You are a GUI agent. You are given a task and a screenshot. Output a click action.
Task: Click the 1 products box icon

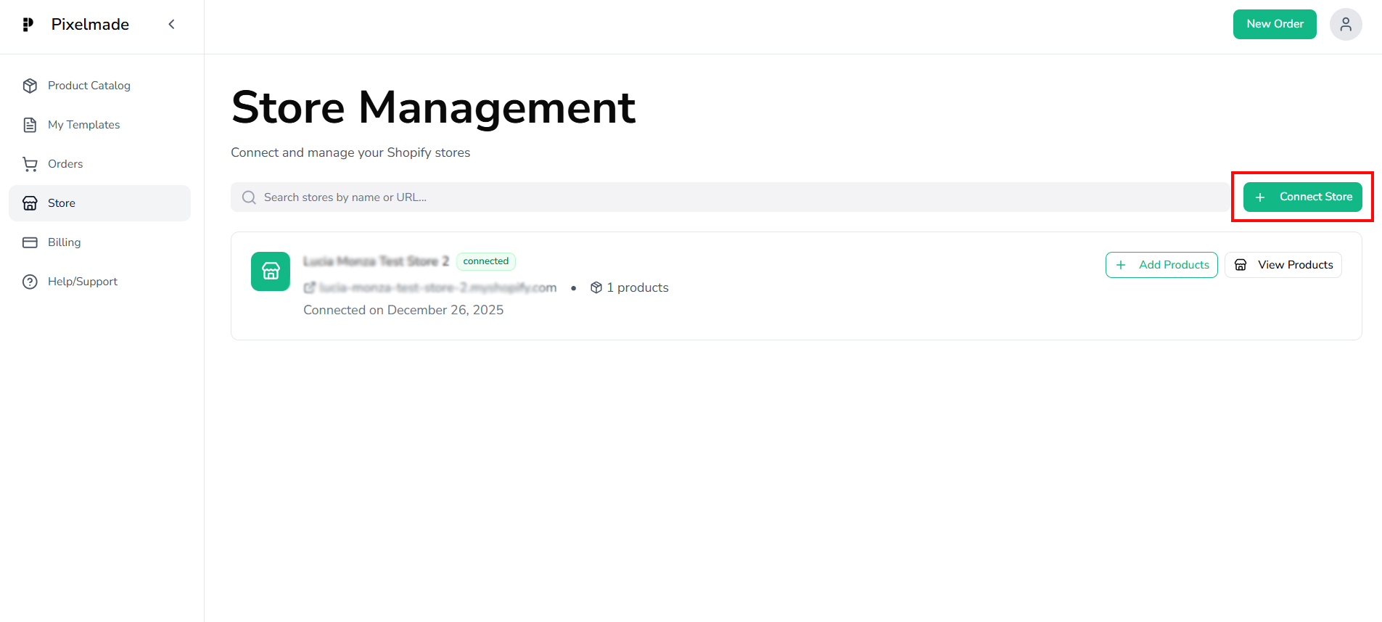point(596,288)
